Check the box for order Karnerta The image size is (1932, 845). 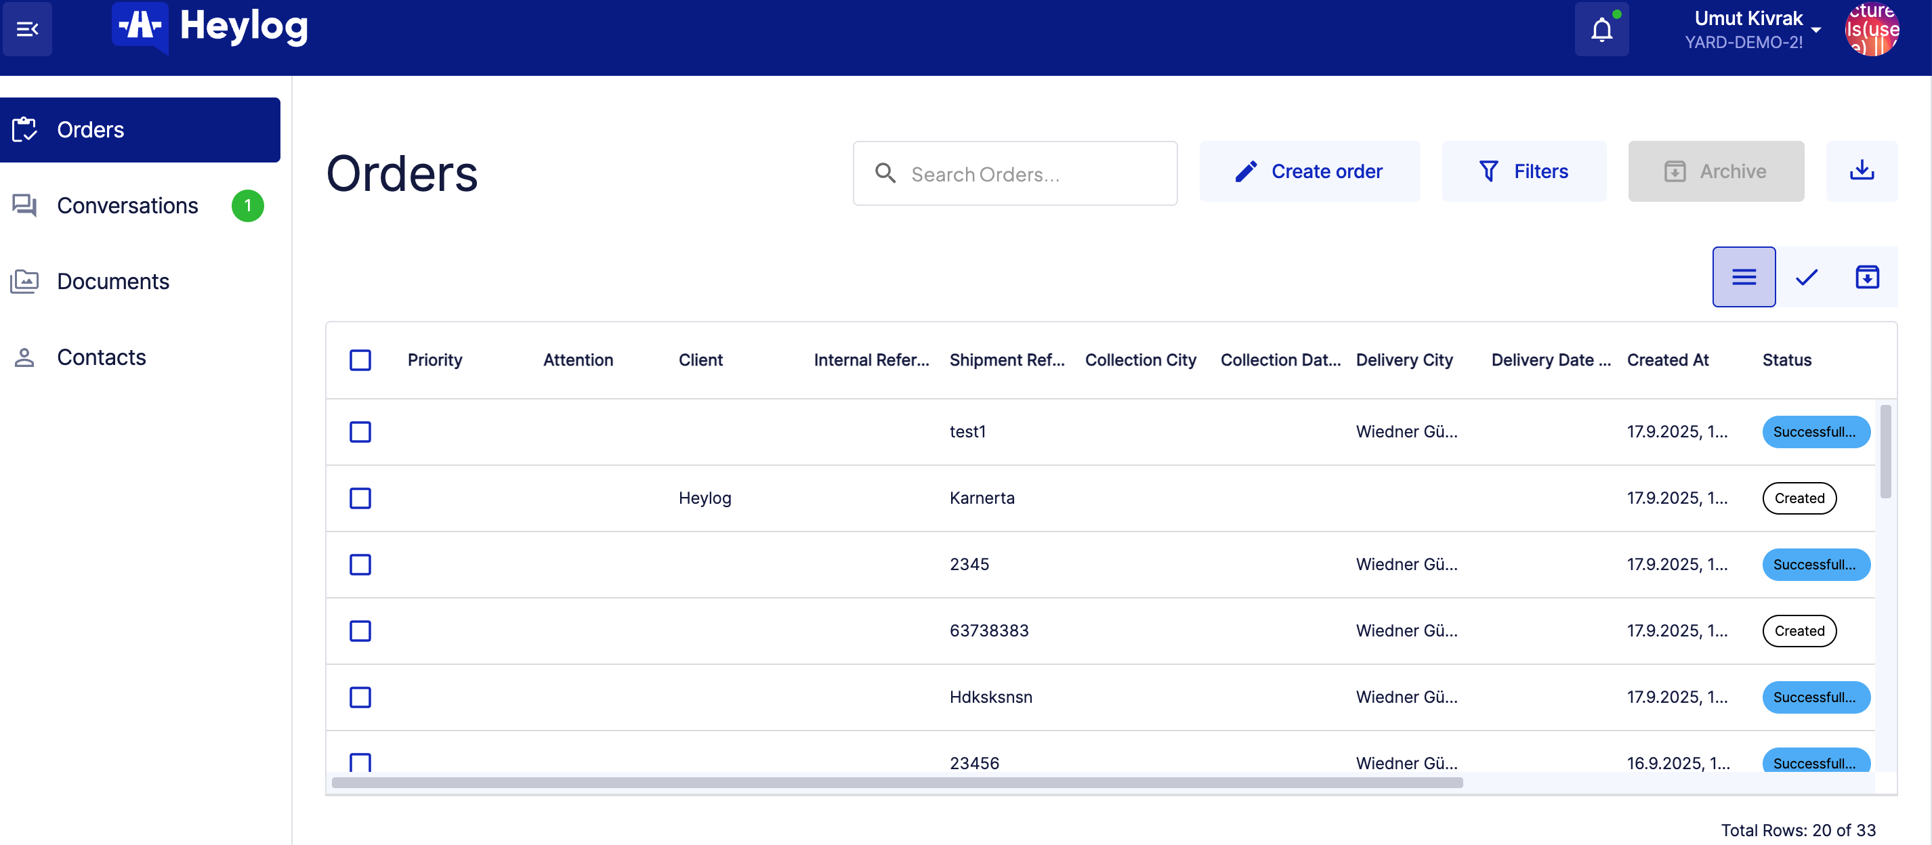tap(360, 498)
